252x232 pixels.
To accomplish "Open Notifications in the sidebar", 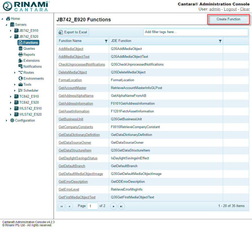I will pyautogui.click(x=32, y=66).
